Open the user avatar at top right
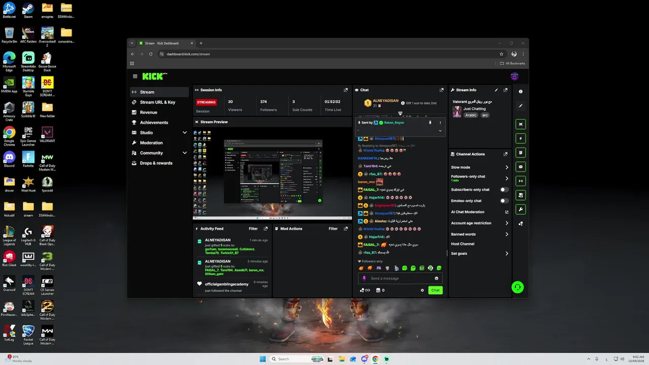 pyautogui.click(x=515, y=77)
